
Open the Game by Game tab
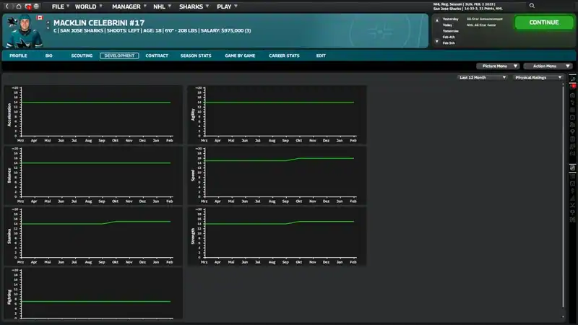[240, 56]
